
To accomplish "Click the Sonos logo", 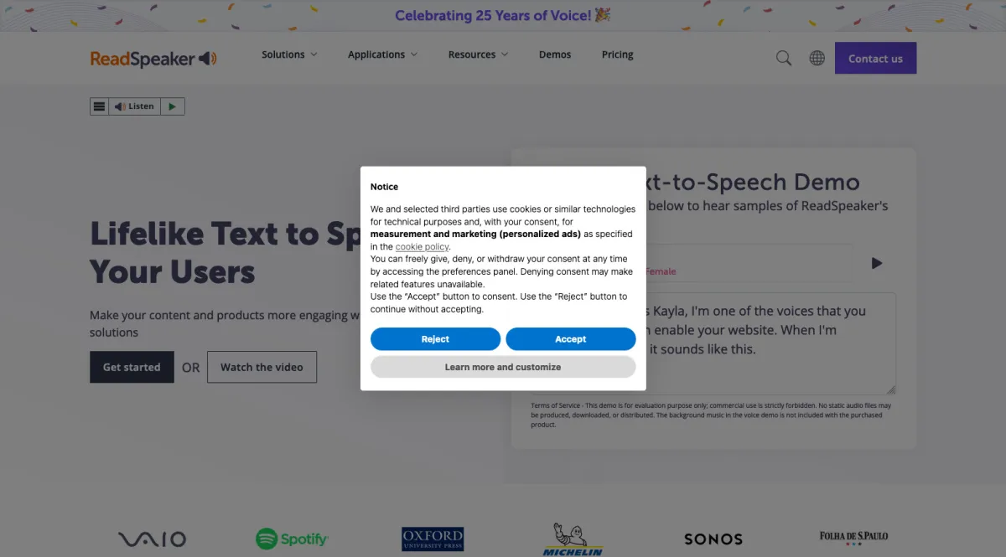I will (x=713, y=539).
